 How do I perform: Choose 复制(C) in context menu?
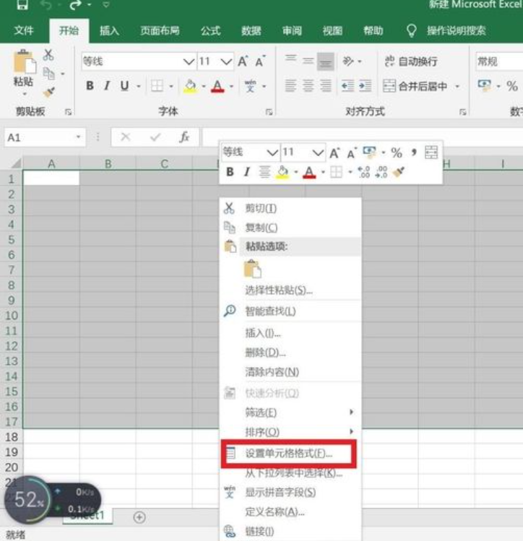[x=290, y=228]
